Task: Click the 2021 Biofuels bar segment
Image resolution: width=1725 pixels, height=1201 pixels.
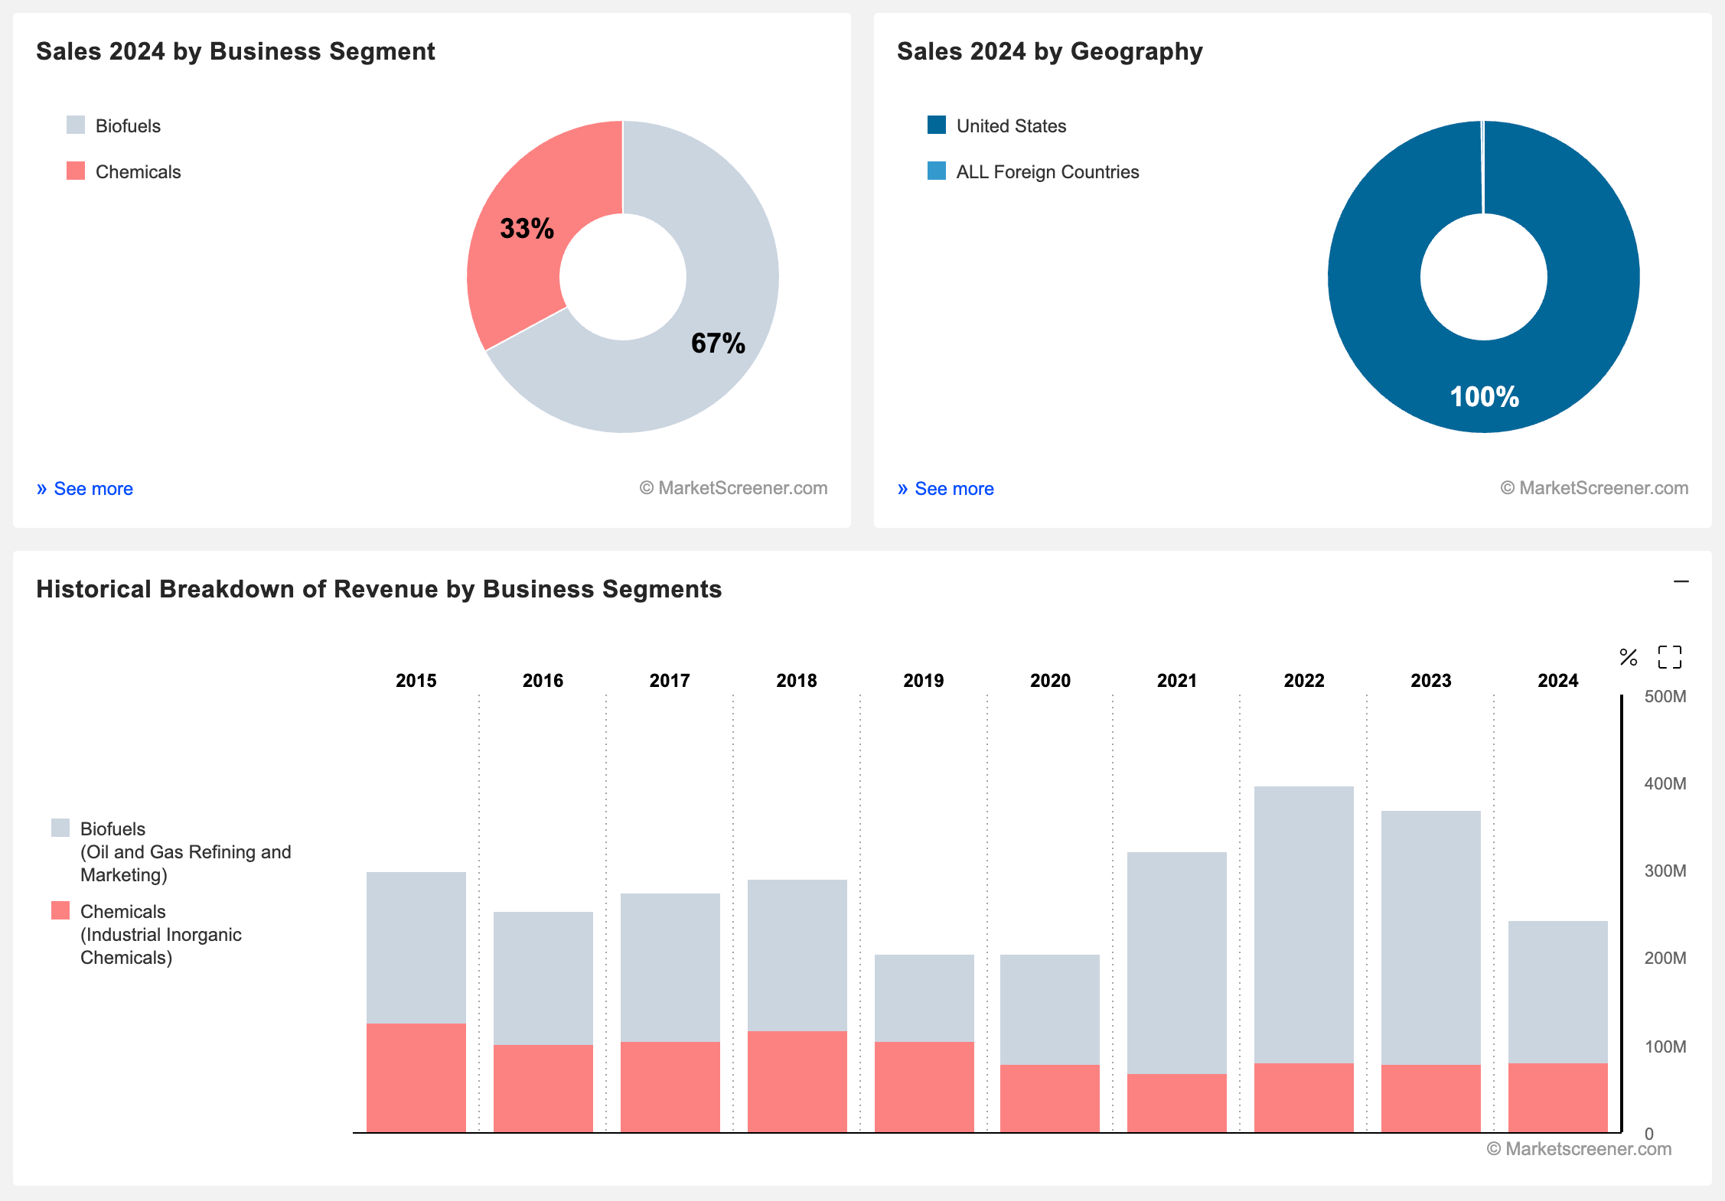Action: 1176,962
